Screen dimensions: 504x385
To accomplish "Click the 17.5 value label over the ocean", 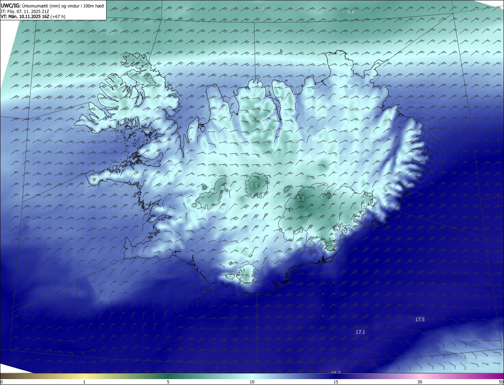I will (420, 319).
